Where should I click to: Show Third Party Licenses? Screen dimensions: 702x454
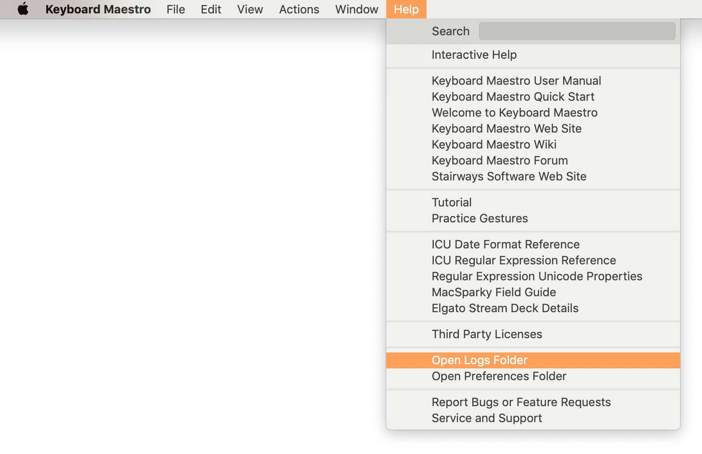[533, 334]
